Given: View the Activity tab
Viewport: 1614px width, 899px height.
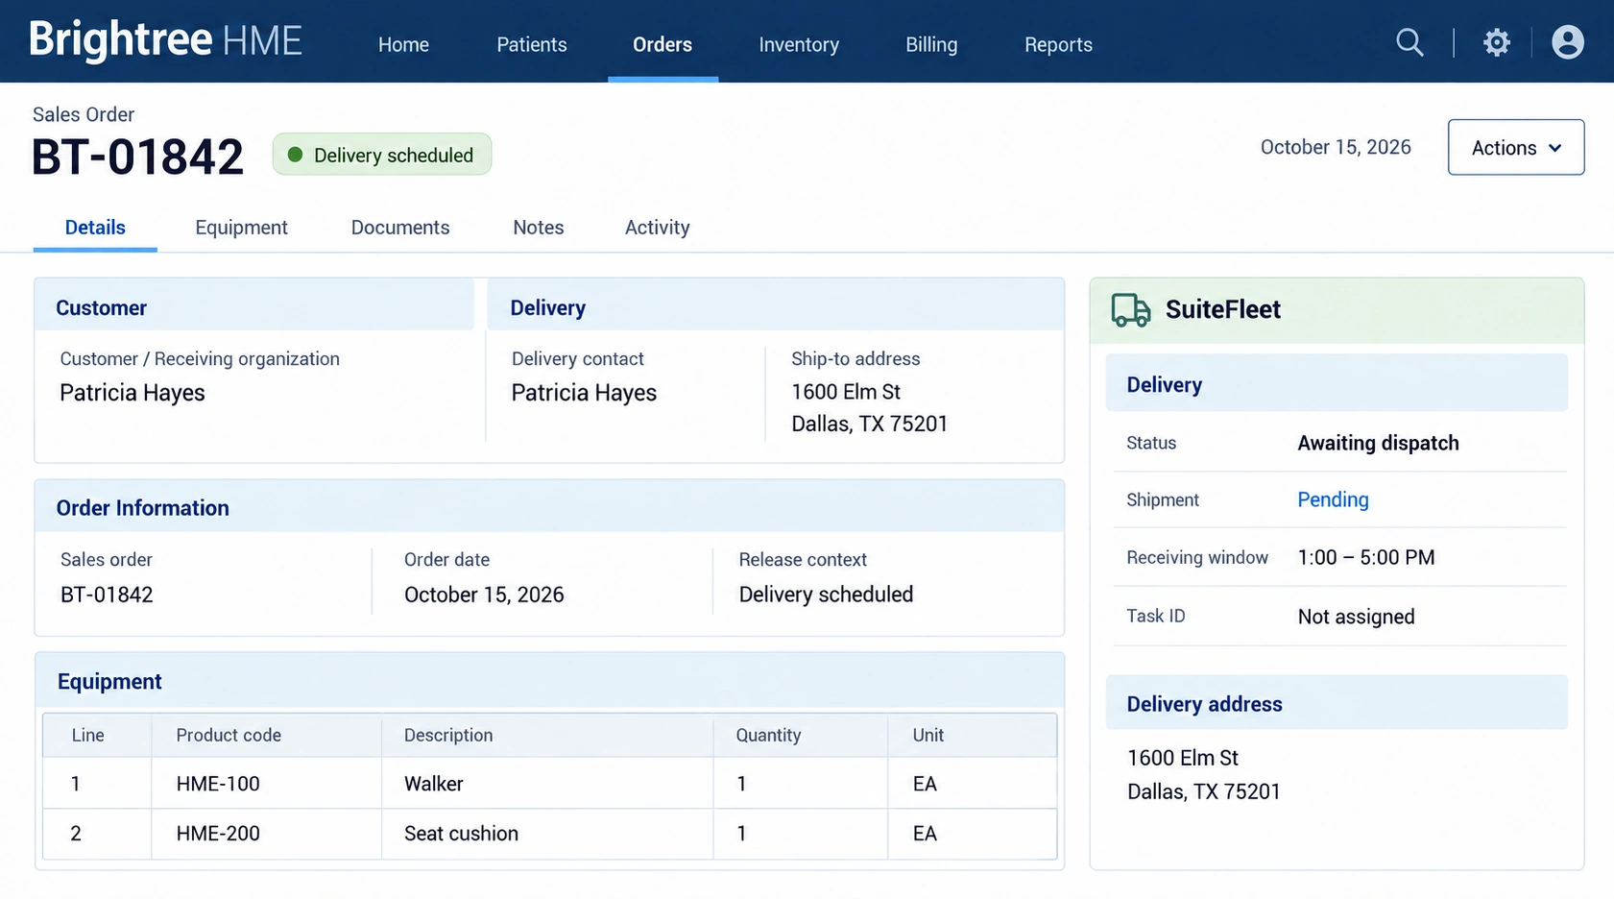Looking at the screenshot, I should point(657,228).
